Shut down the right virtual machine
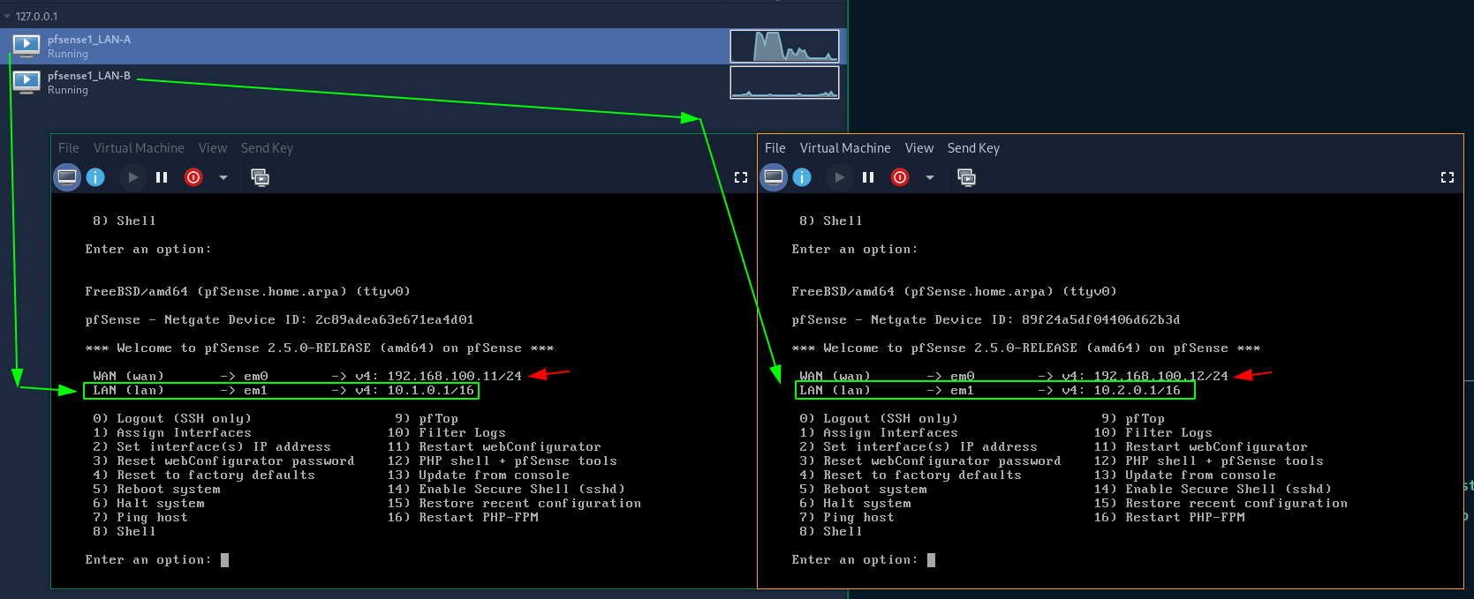 click(900, 177)
